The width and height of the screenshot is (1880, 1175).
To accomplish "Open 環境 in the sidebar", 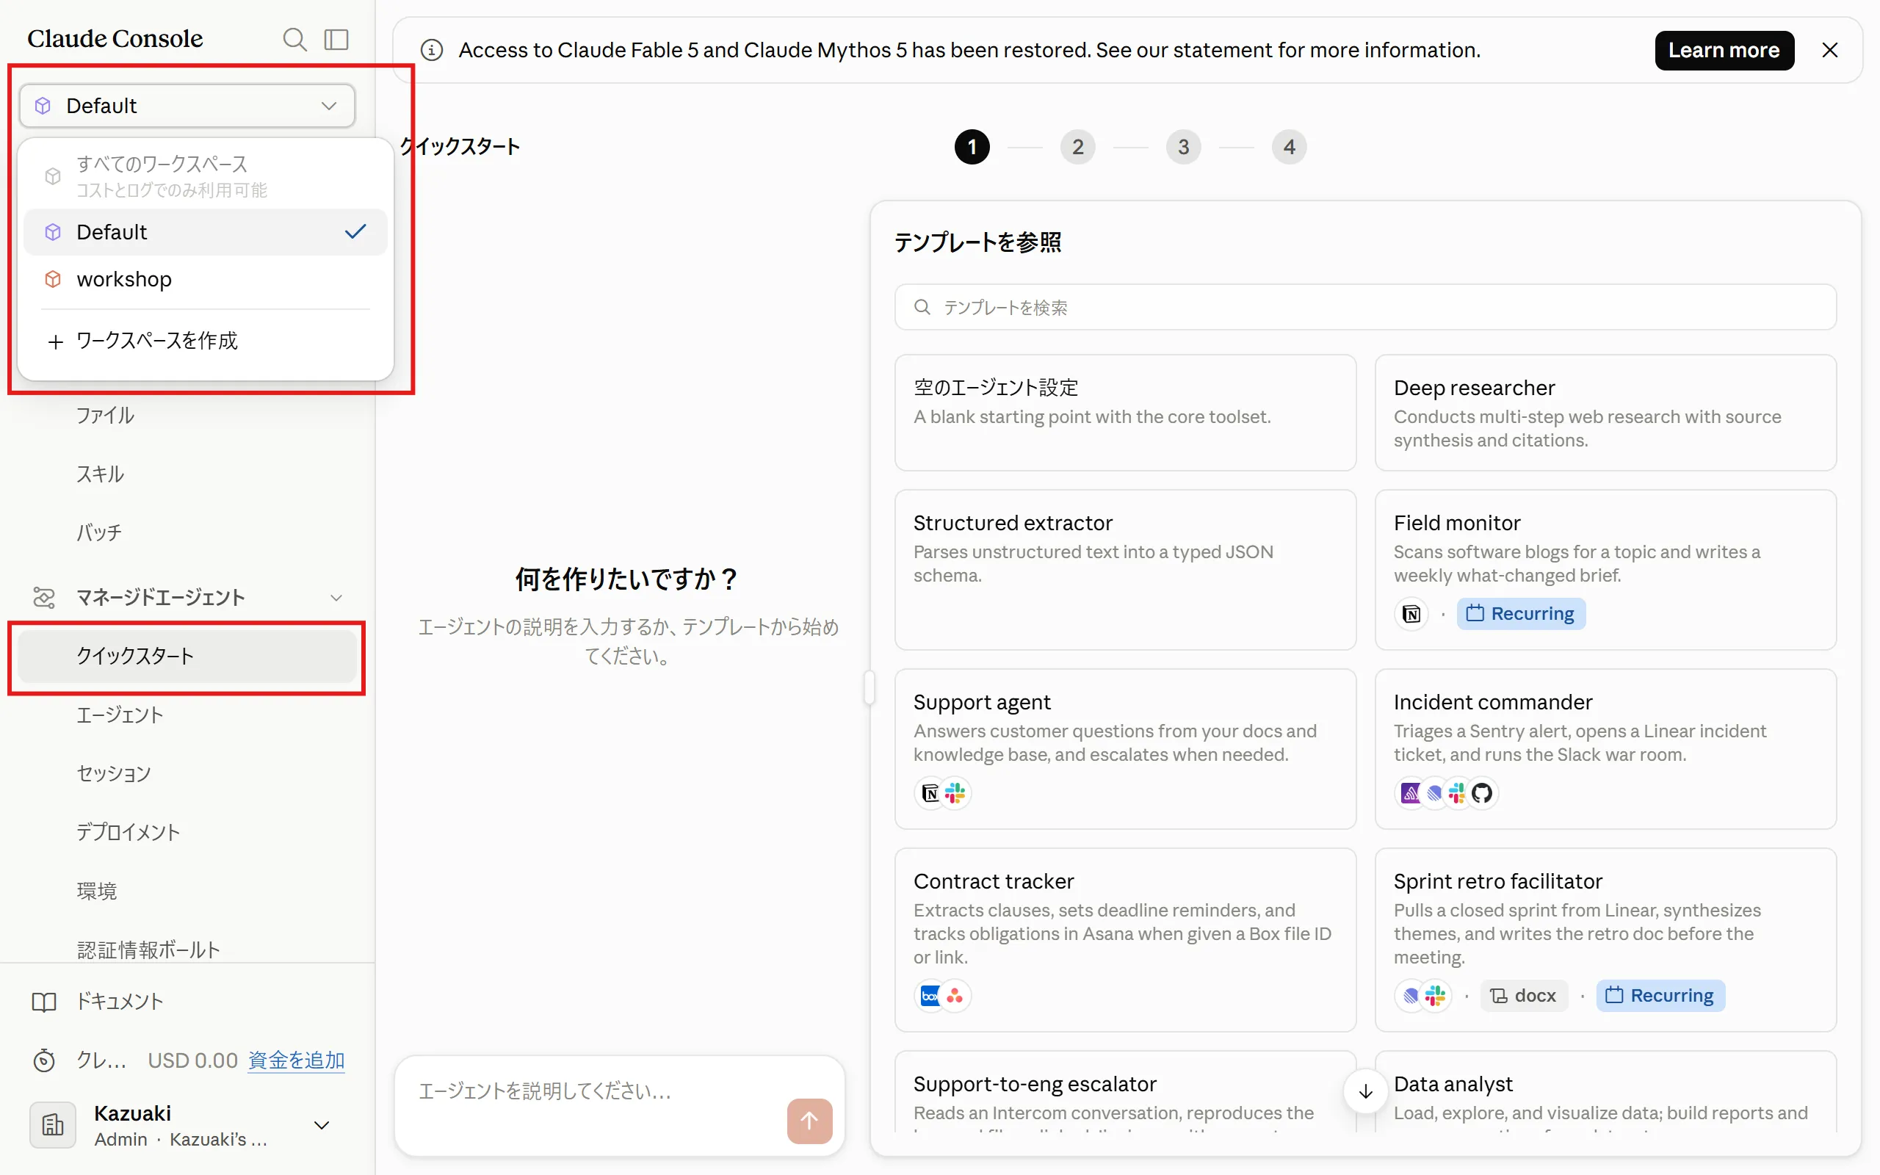I will 97,892.
